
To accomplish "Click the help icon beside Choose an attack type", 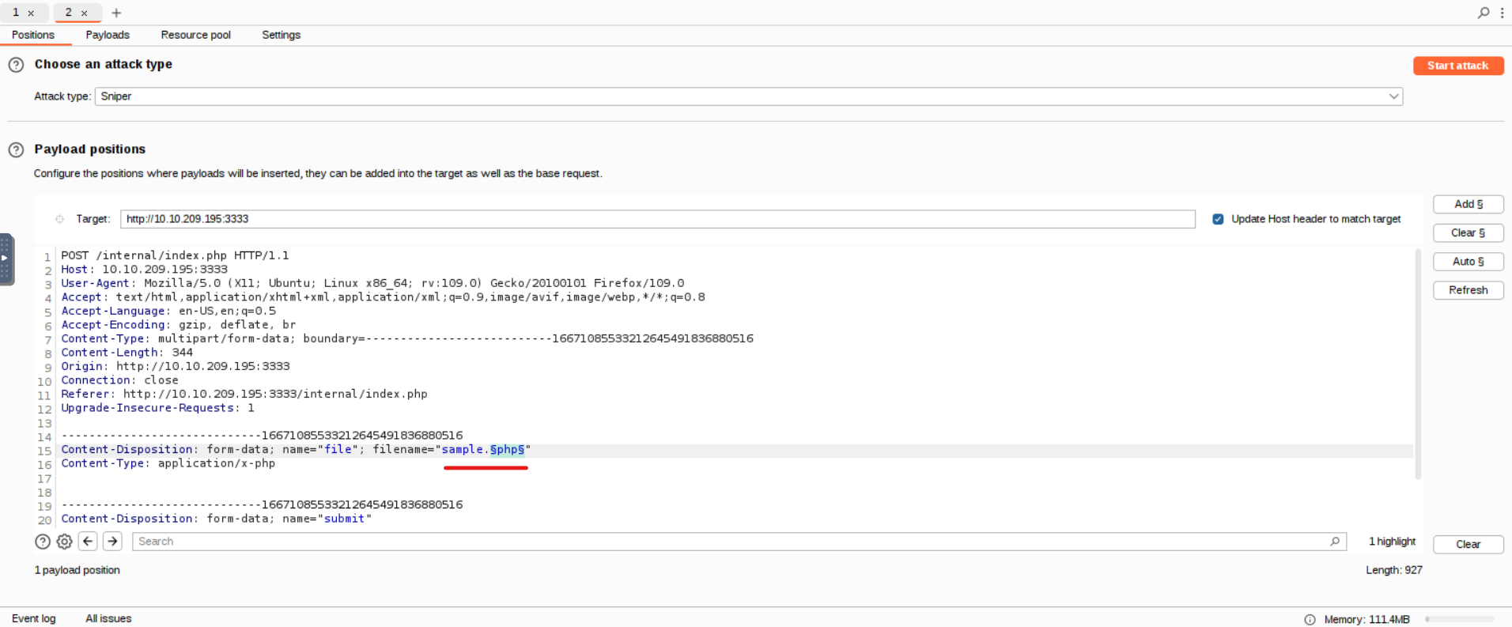I will [16, 65].
